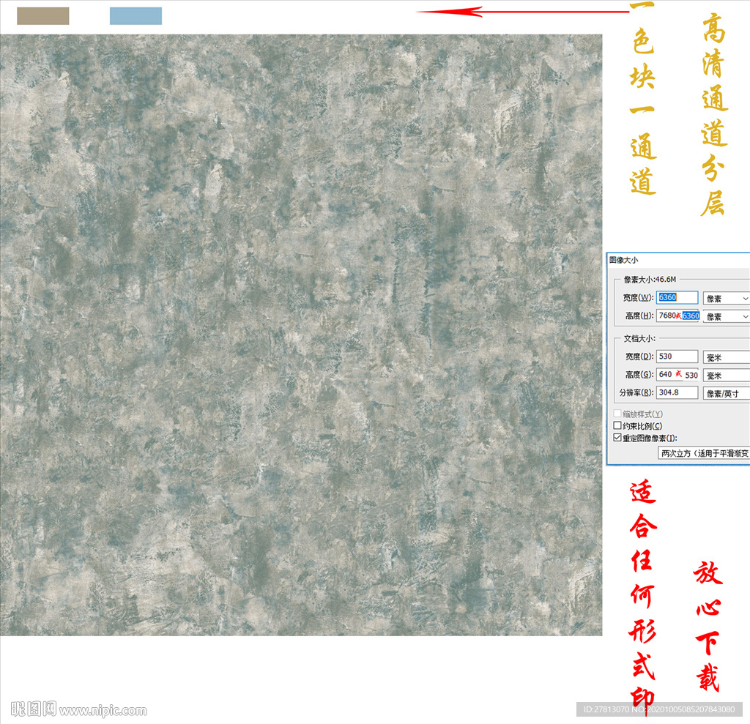This screenshot has width=750, height=724.
Task: Click the marble texture preview image
Action: click(x=300, y=335)
